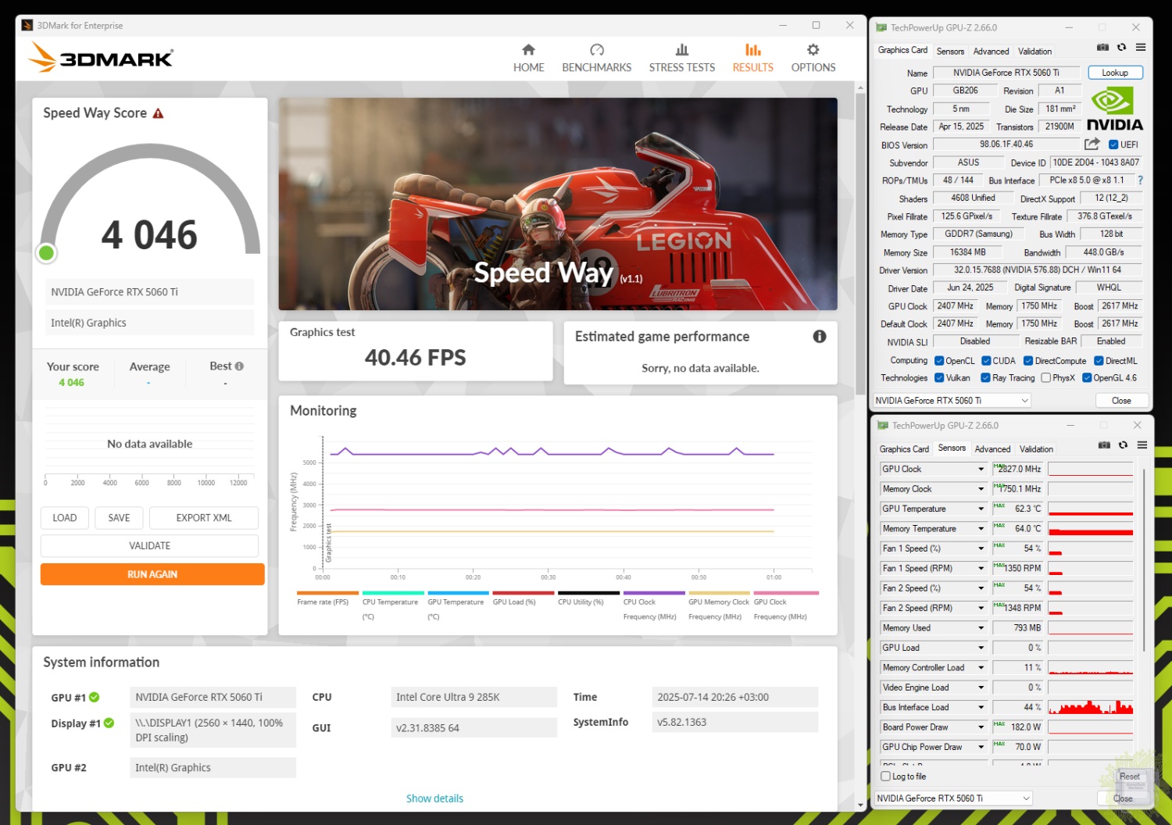Toggle the DirectCompute checkbox
Screen dimensions: 1172x825
pyautogui.click(x=1028, y=361)
